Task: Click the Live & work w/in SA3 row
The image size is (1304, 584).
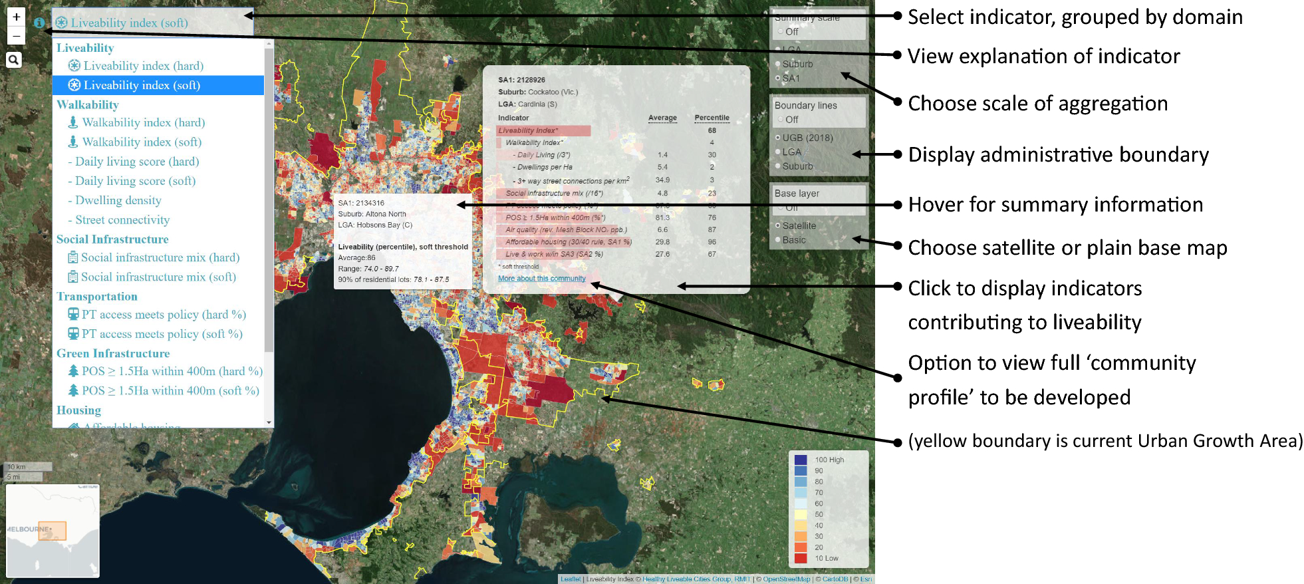Action: [x=613, y=254]
